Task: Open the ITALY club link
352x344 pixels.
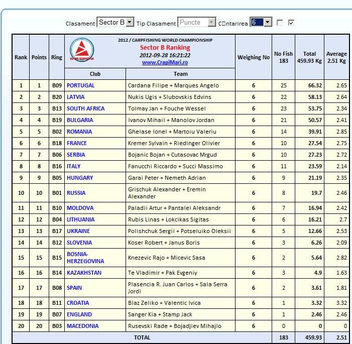Action: (x=74, y=166)
